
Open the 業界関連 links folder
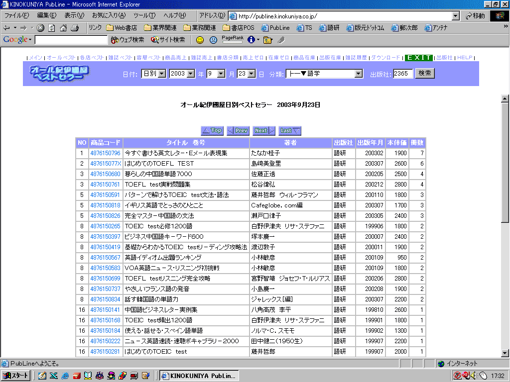[160, 28]
